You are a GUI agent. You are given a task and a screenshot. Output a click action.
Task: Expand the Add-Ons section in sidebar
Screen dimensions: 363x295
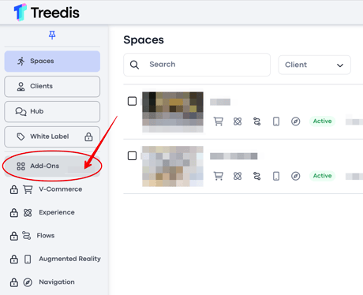coord(52,166)
